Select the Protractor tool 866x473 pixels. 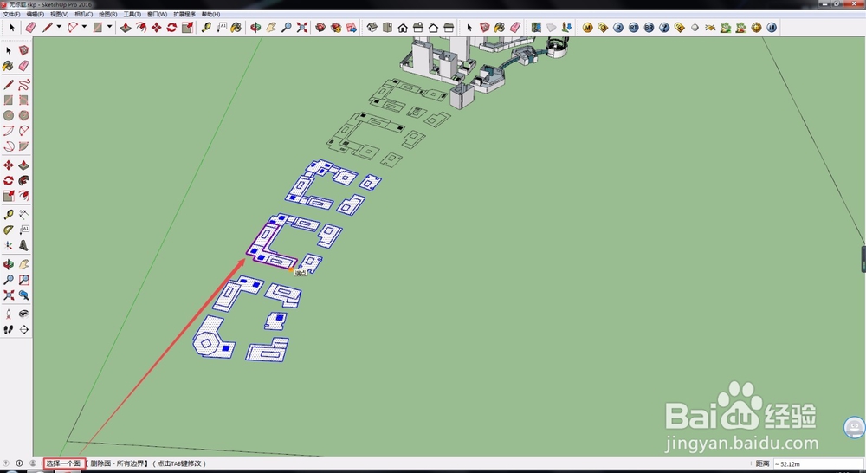click(9, 230)
